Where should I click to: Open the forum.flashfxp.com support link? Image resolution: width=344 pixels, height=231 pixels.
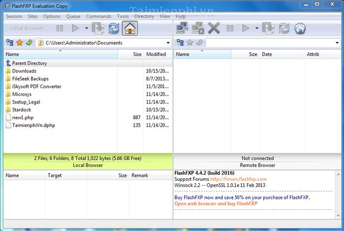click(x=238, y=179)
